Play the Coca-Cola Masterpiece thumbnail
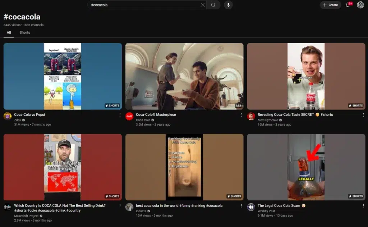The height and width of the screenshot is (227, 368). point(184,76)
